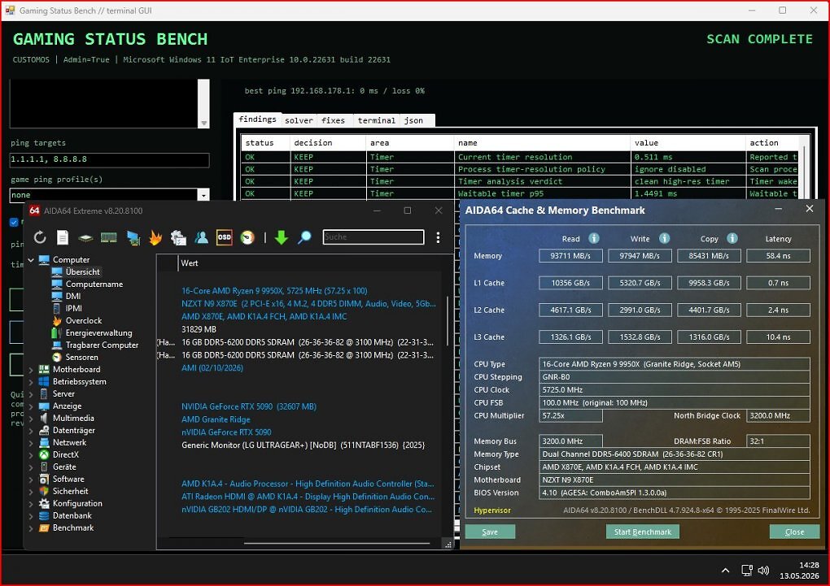Expand the Betriebssystem tree node
Image resolution: width=830 pixels, height=586 pixels.
pos(31,382)
